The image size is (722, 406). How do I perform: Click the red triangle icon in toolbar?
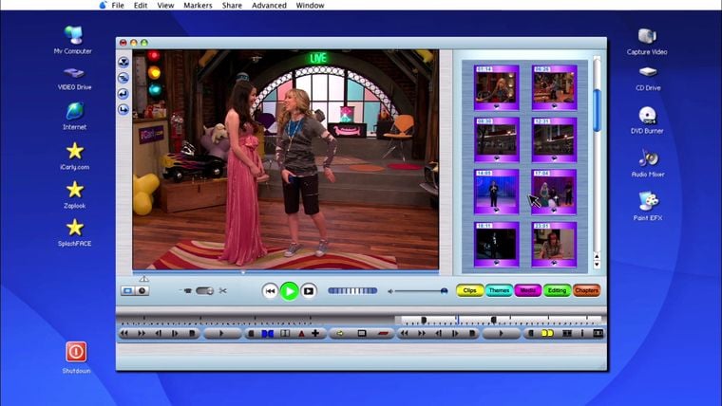tap(301, 333)
